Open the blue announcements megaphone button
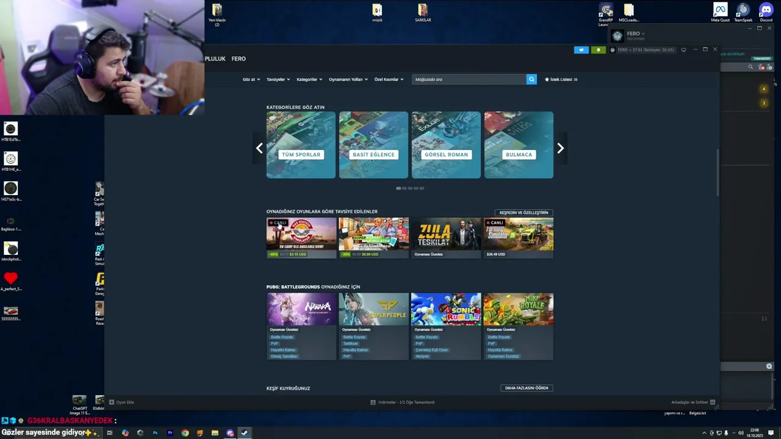The height and width of the screenshot is (439, 781). click(581, 50)
